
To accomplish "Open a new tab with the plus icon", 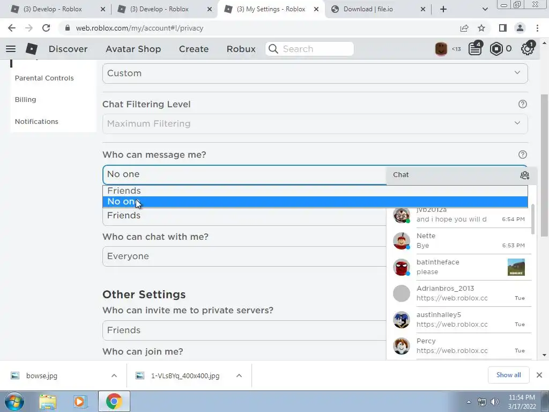I will pyautogui.click(x=443, y=9).
